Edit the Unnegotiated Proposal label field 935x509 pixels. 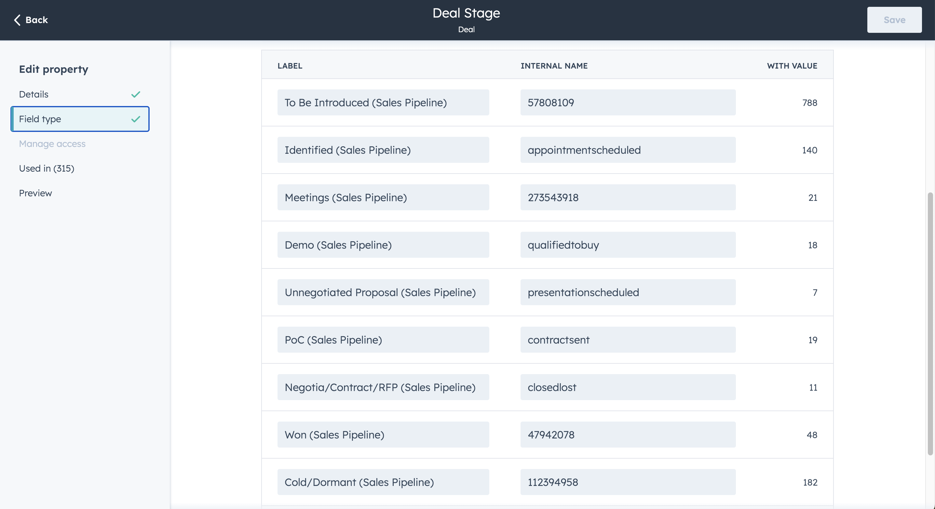coord(383,292)
